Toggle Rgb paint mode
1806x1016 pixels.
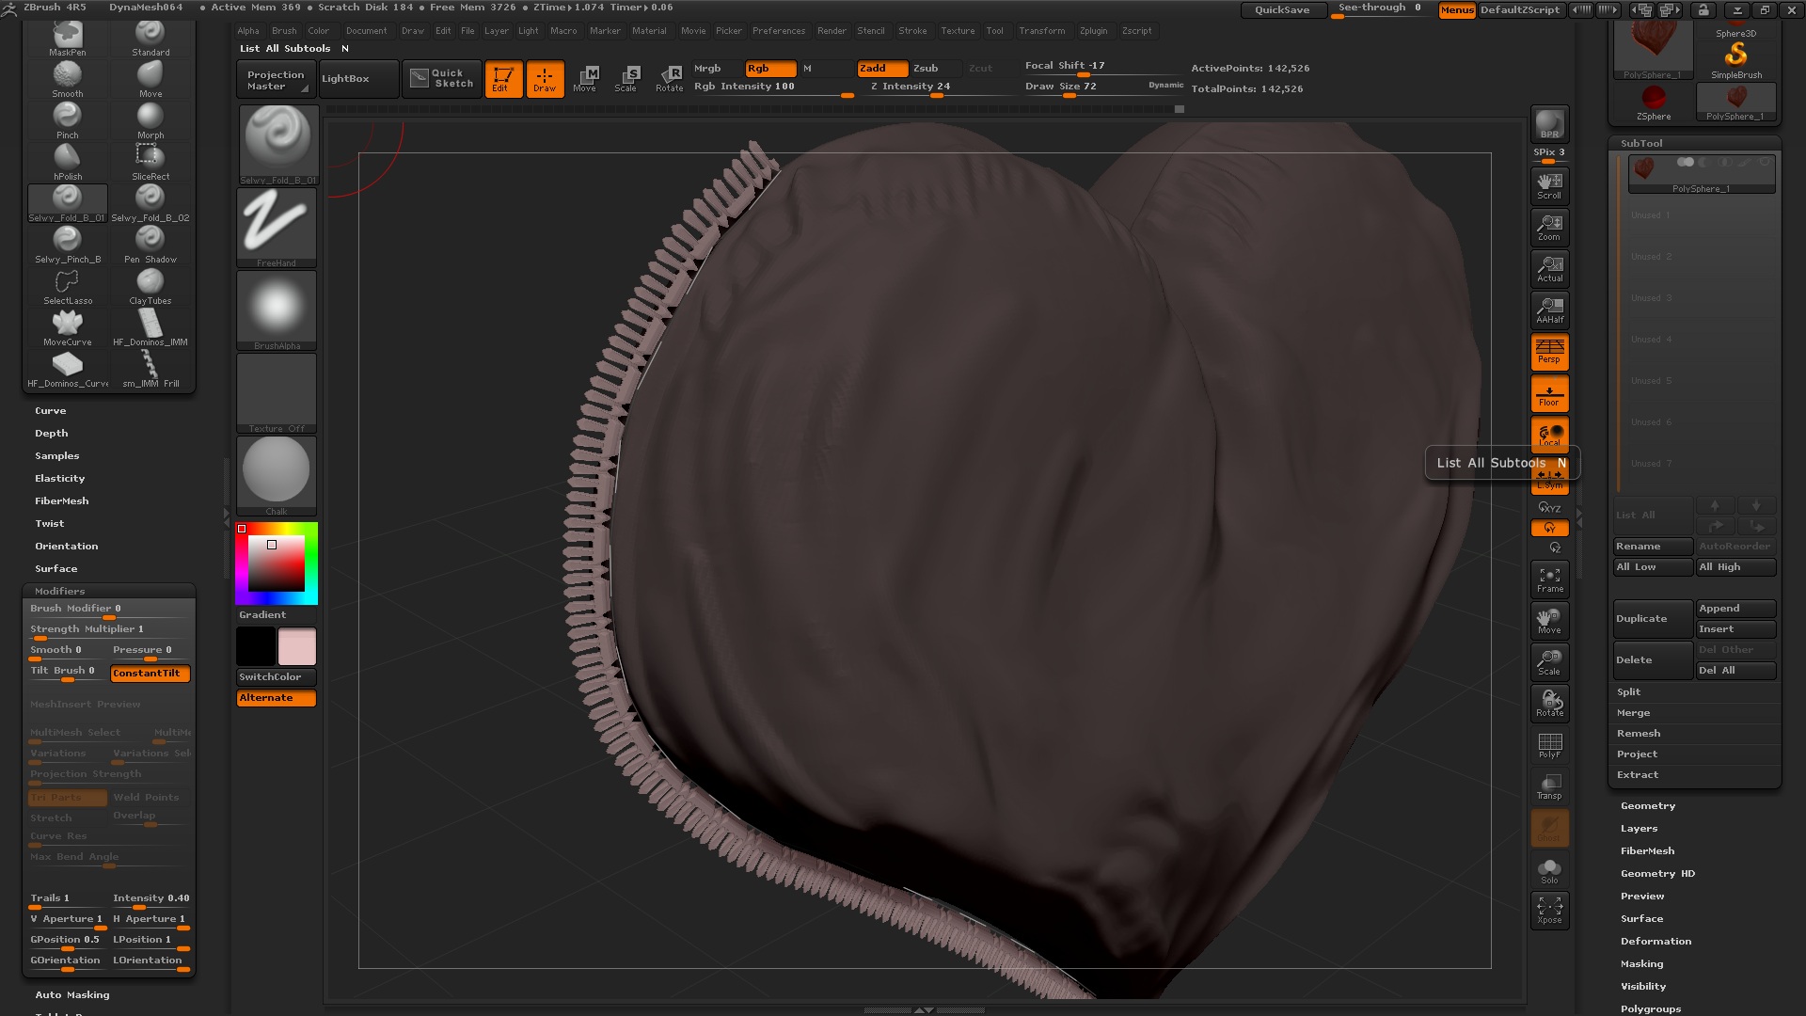click(770, 69)
